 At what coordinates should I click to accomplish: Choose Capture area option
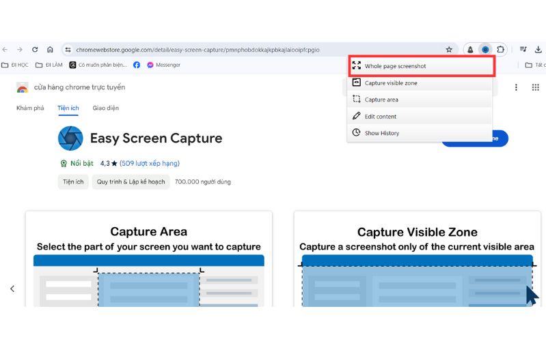point(420,100)
